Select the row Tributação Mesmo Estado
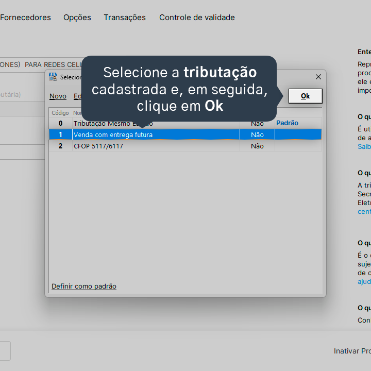371x371 pixels. click(x=185, y=123)
